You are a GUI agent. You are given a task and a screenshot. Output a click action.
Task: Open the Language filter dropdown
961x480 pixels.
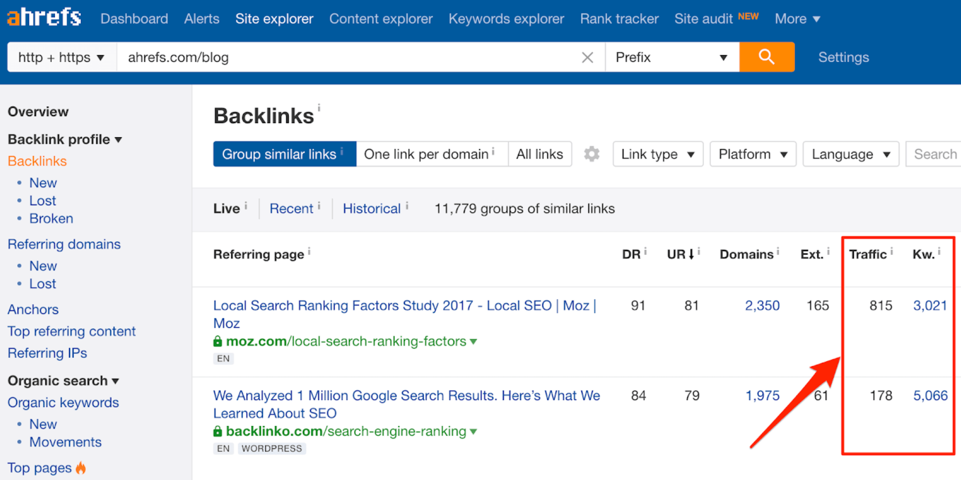click(x=851, y=154)
